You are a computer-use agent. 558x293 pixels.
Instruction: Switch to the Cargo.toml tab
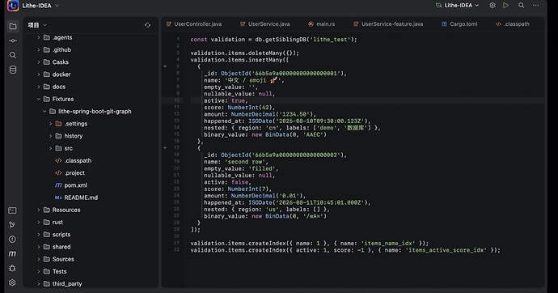[459, 23]
